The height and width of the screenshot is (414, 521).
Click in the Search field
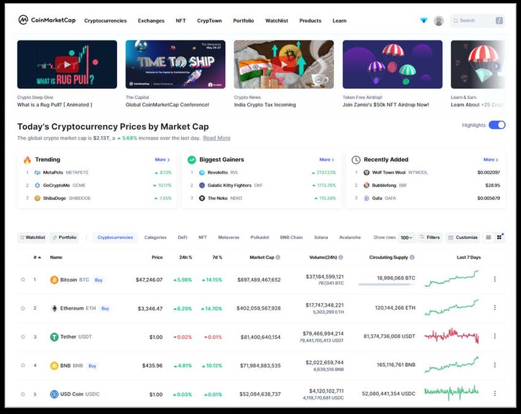(477, 21)
